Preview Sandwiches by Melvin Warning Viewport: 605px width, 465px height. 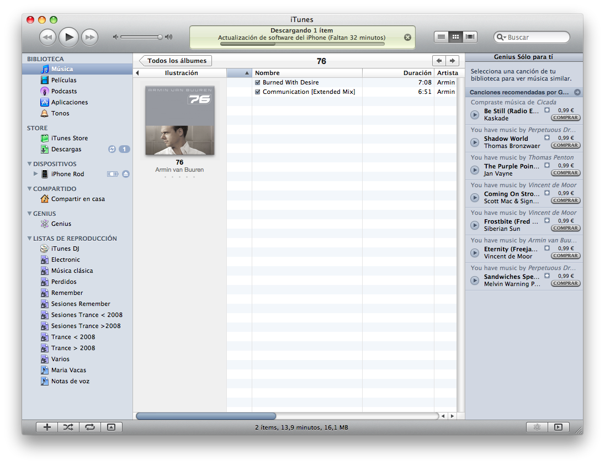475,281
